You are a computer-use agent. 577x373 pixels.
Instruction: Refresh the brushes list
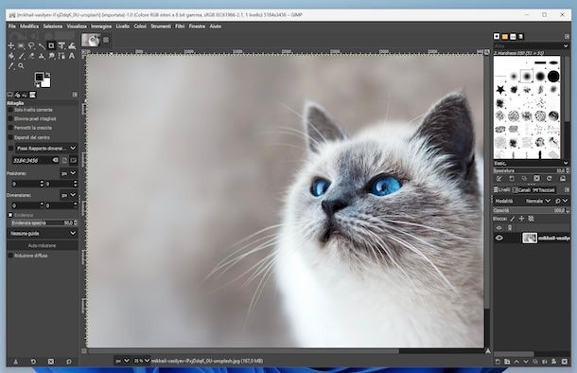(550, 179)
